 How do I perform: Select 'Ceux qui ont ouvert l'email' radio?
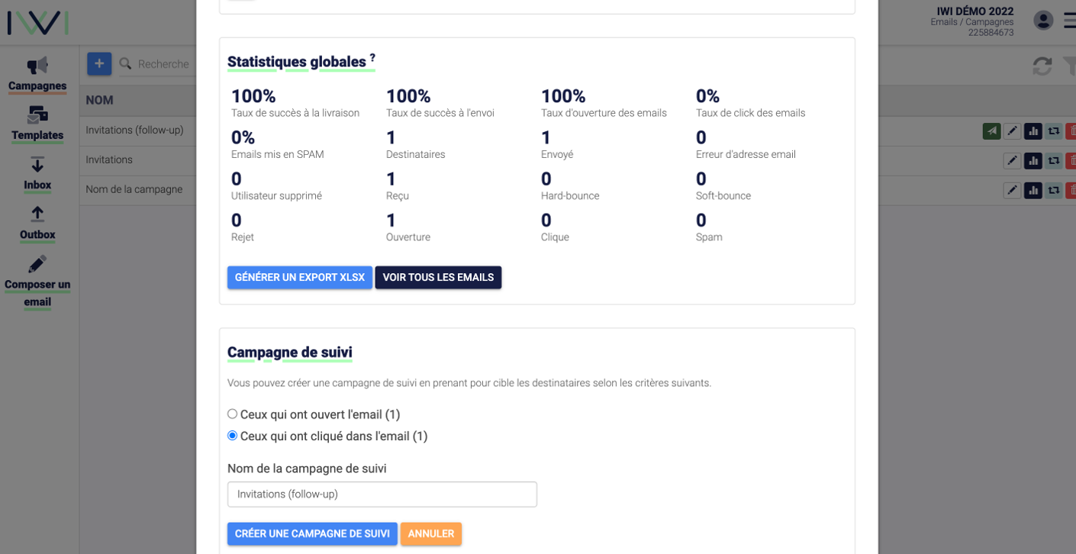tap(233, 414)
